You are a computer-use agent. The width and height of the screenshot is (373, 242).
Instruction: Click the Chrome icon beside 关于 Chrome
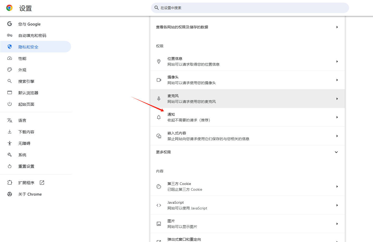tap(10, 194)
